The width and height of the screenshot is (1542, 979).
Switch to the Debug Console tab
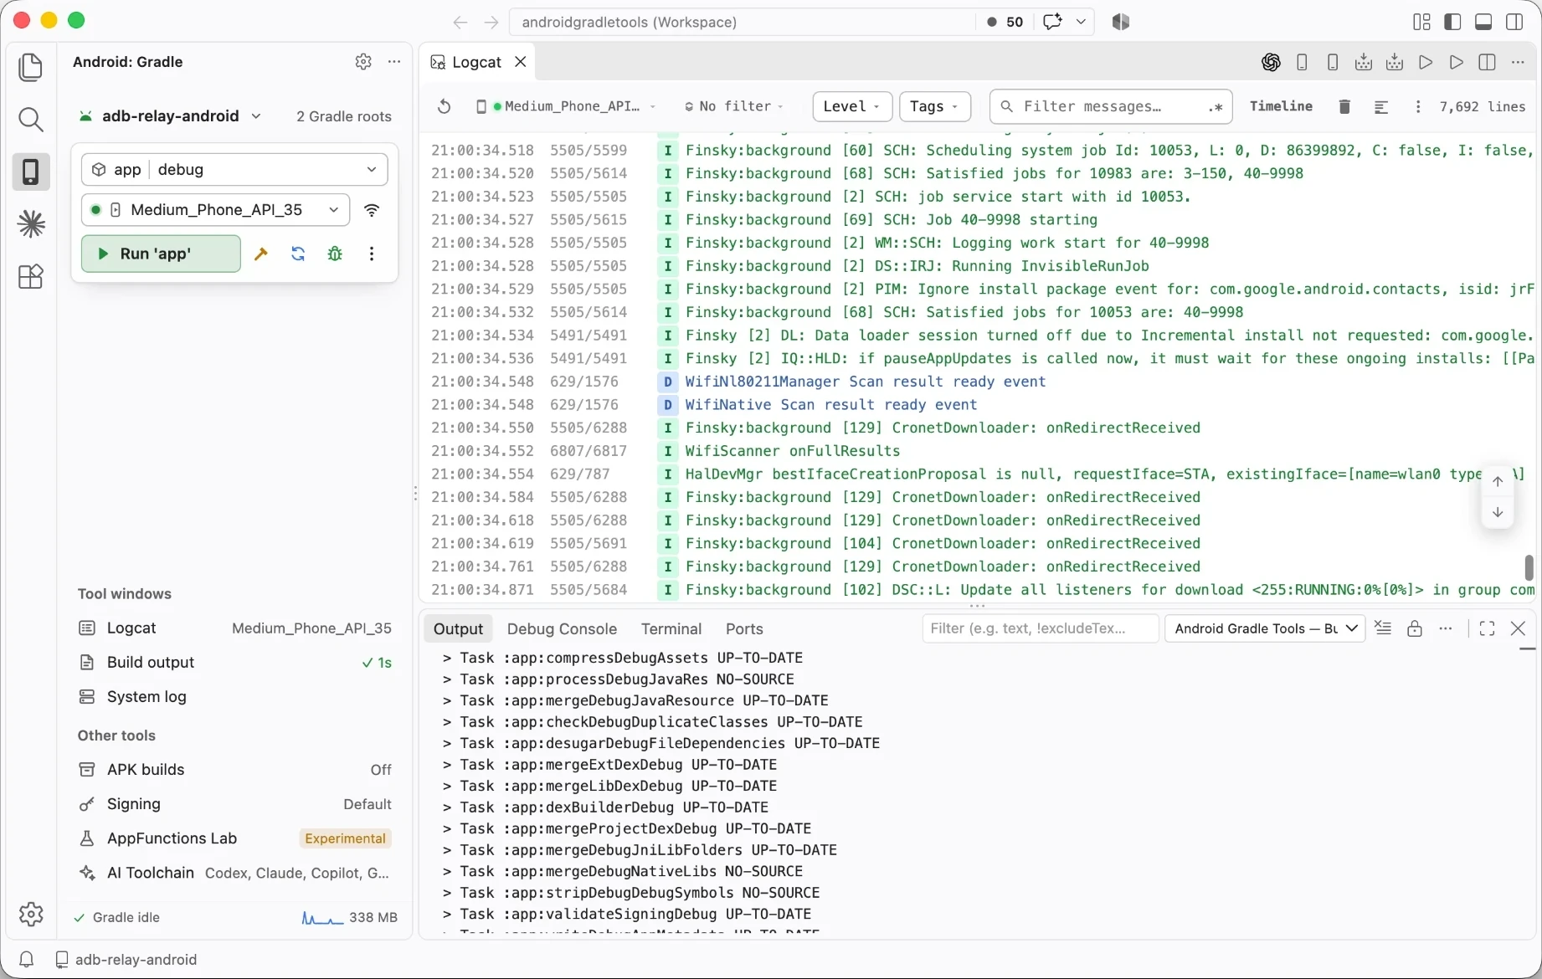point(562,628)
